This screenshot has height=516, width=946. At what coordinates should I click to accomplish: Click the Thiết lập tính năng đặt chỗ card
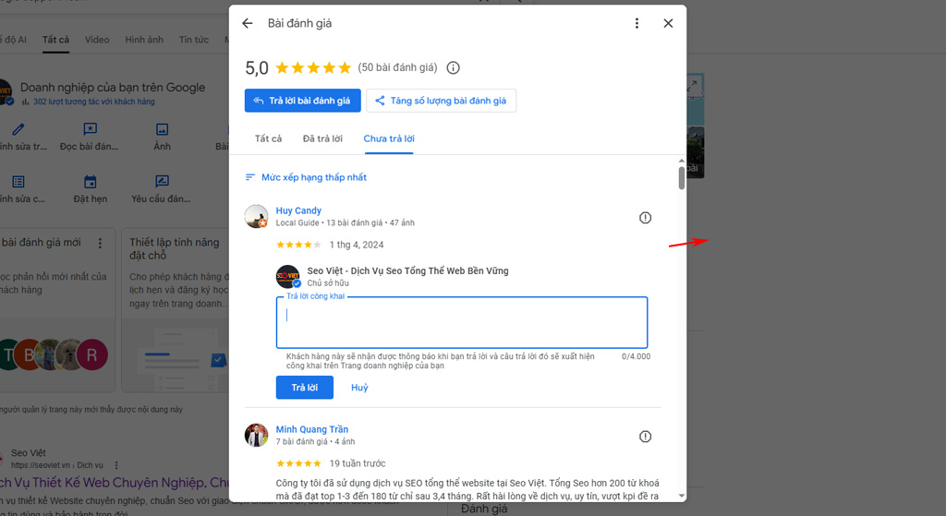[x=175, y=310]
